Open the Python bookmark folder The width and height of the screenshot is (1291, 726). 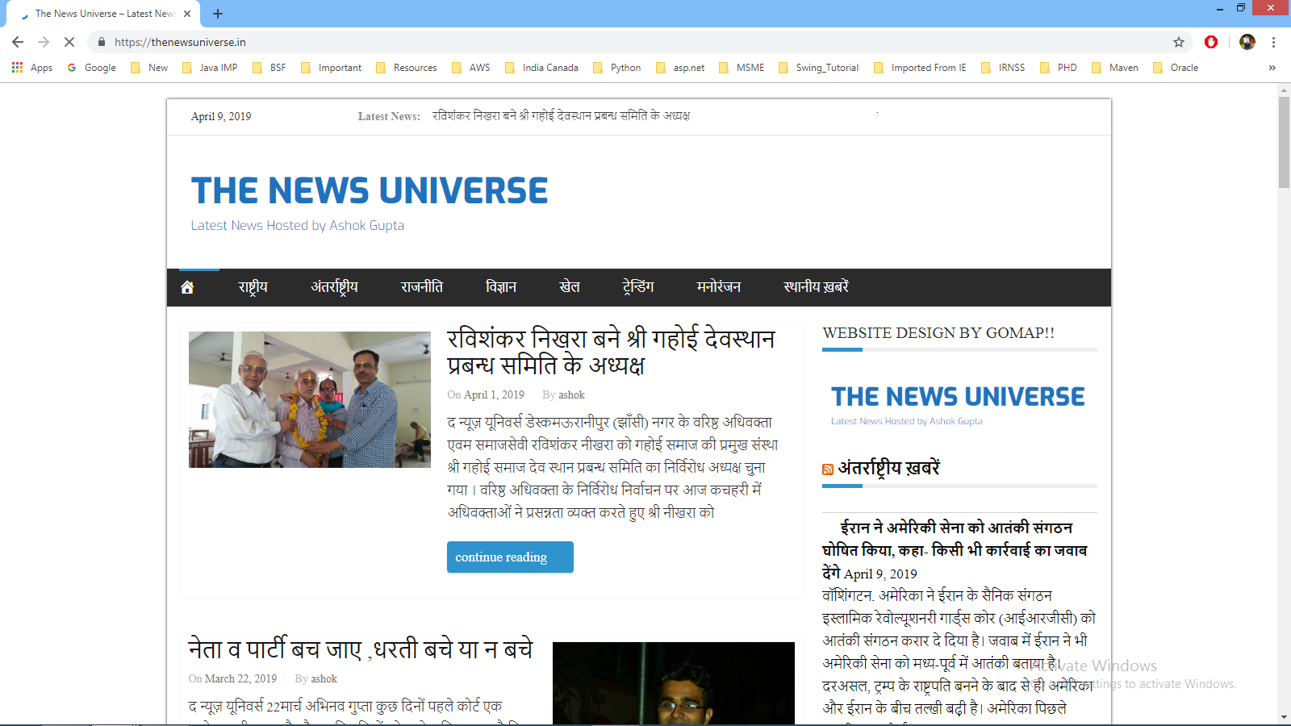point(617,68)
